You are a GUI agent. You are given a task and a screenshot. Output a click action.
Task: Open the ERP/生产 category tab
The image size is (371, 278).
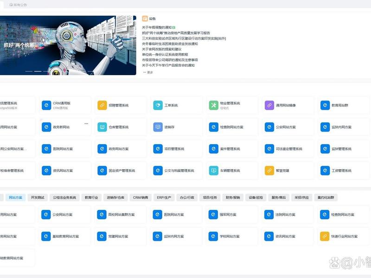point(164,197)
